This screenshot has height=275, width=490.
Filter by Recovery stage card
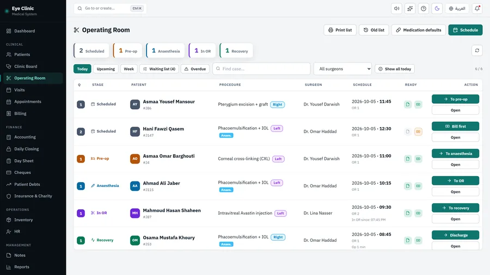pos(236,51)
